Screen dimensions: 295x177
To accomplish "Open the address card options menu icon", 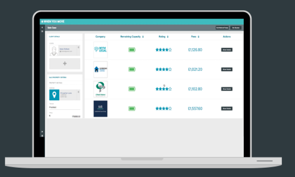I will pos(78,92).
